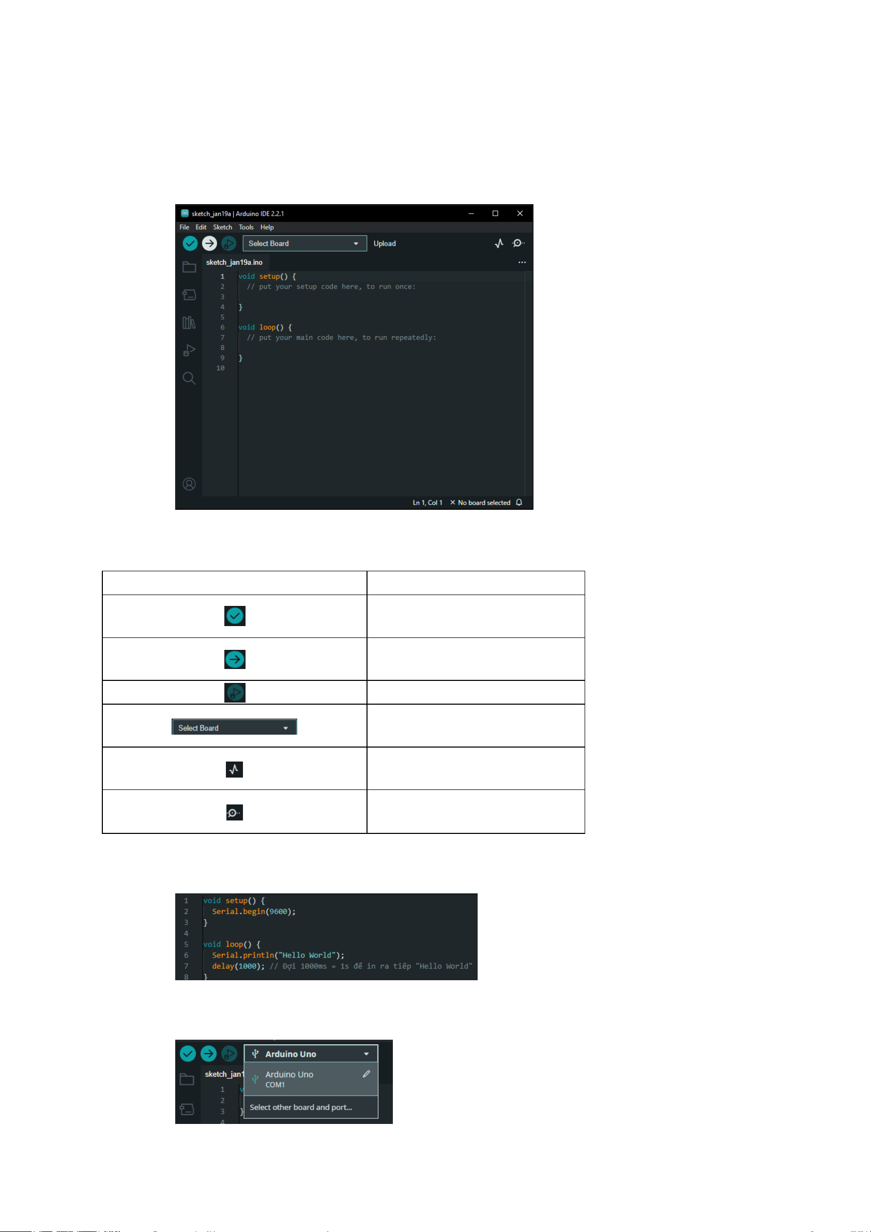Click the account profile icon in sidebar
The width and height of the screenshot is (871, 1232).
tap(189, 484)
